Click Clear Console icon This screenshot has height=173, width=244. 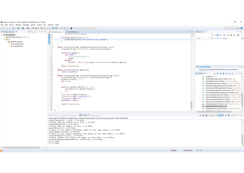click(x=210, y=116)
